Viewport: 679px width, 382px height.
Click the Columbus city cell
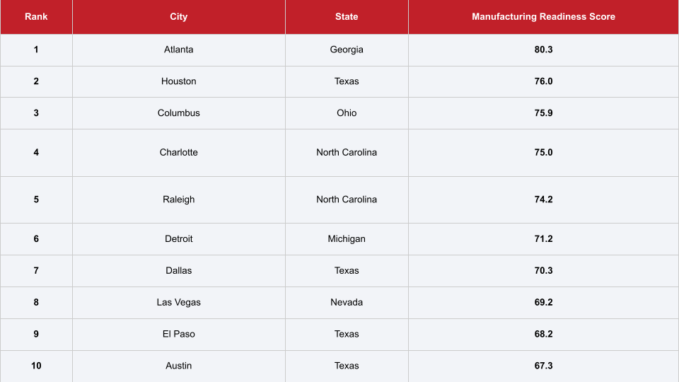[x=179, y=113]
